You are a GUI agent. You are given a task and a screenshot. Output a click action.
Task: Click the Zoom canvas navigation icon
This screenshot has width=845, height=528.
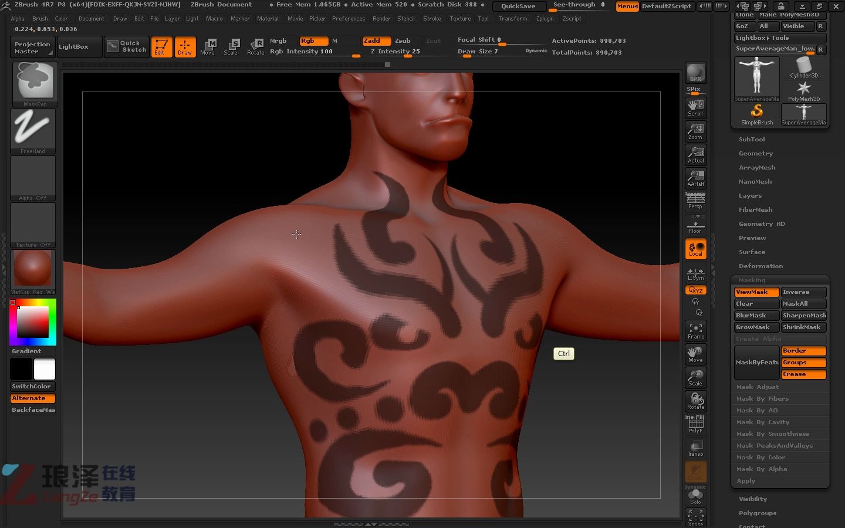(x=696, y=131)
